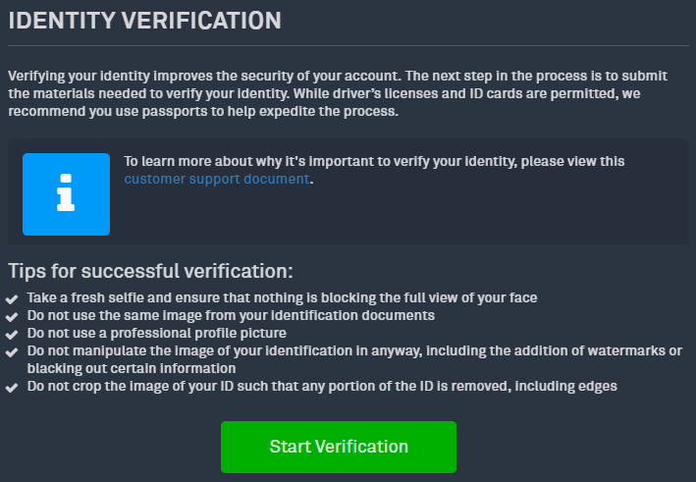Click the green Start Verification button
This screenshot has width=696, height=482.
(x=339, y=447)
